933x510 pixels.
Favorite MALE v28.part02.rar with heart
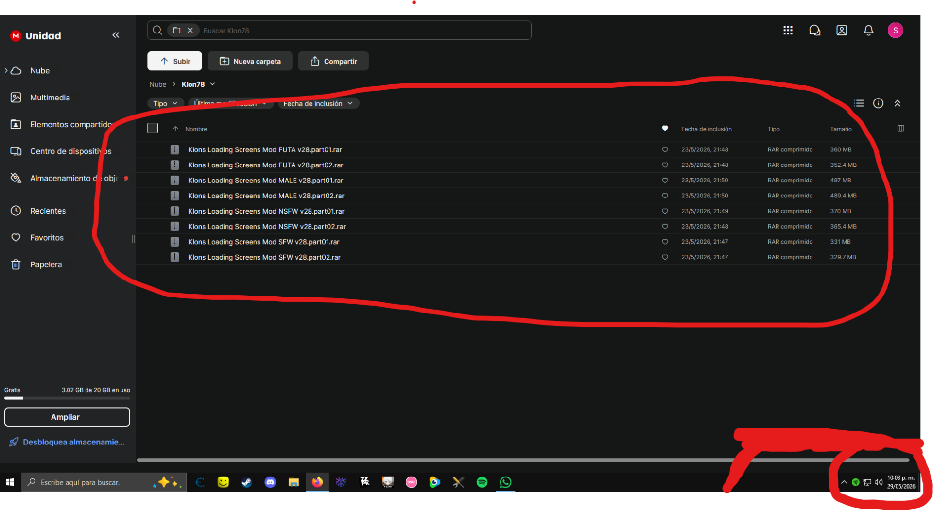[x=665, y=196]
